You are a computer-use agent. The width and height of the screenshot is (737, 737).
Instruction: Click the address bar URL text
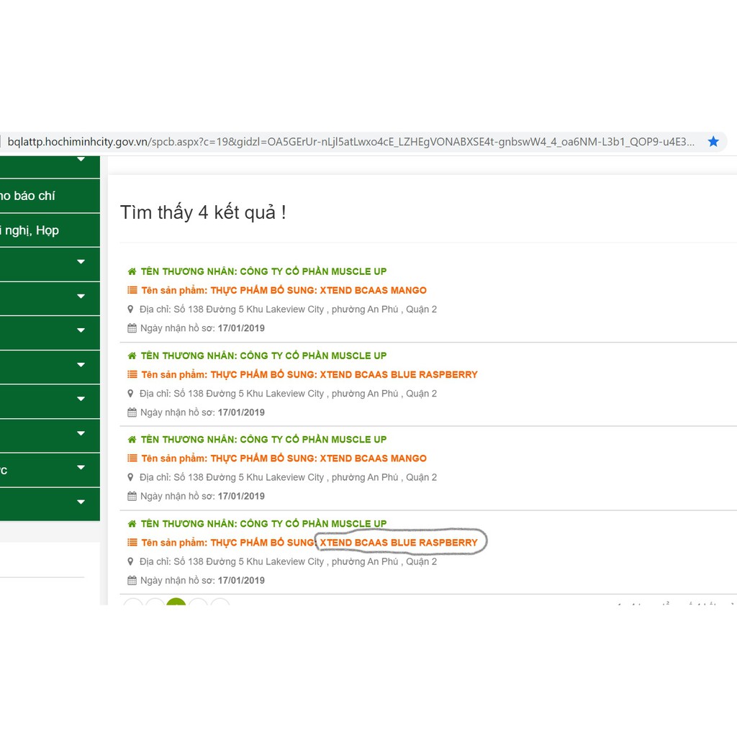pos(351,142)
